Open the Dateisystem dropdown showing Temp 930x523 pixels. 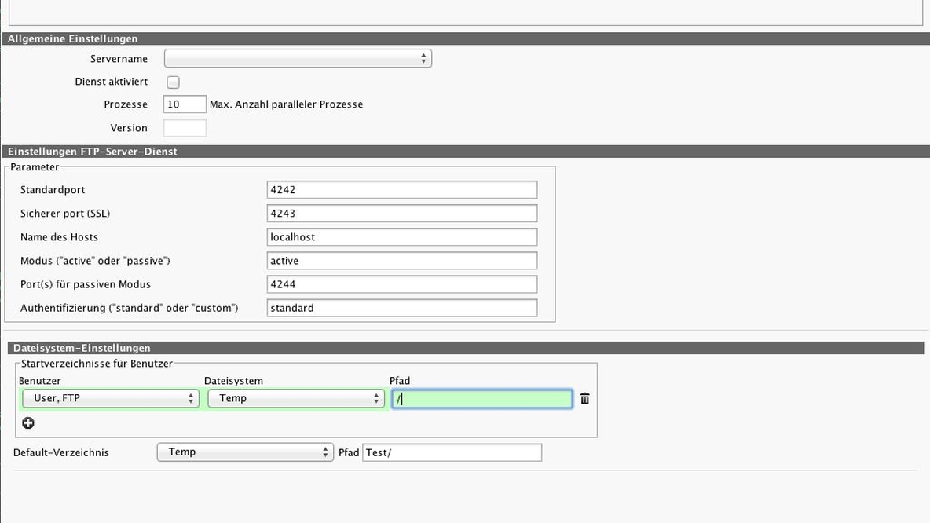296,398
